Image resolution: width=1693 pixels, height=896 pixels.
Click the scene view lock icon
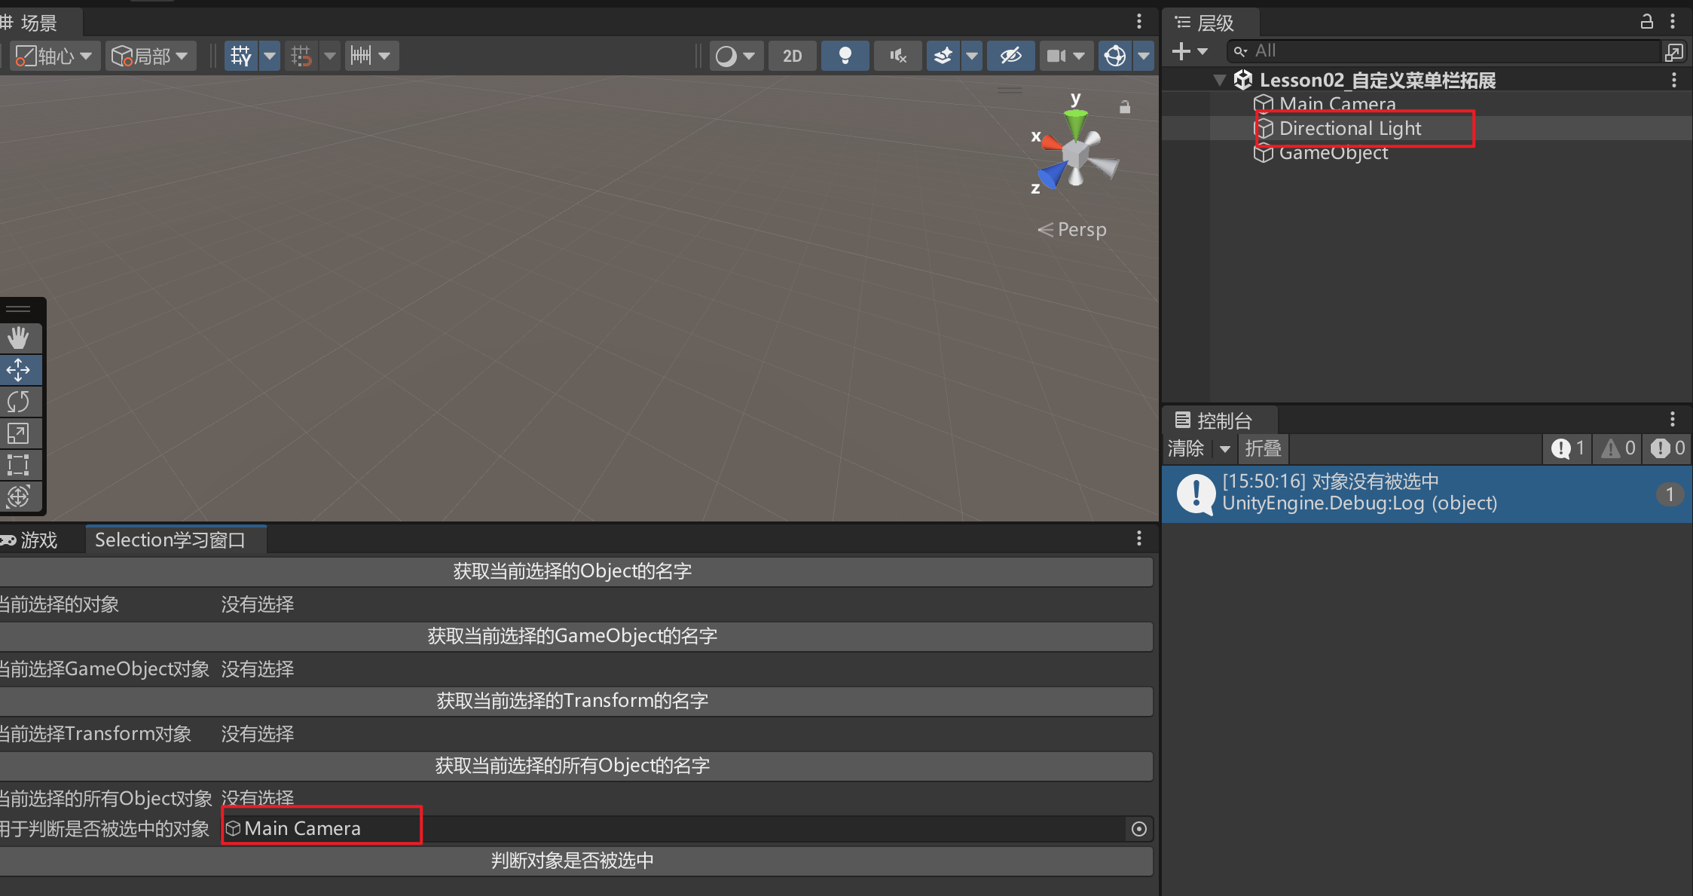[x=1125, y=107]
